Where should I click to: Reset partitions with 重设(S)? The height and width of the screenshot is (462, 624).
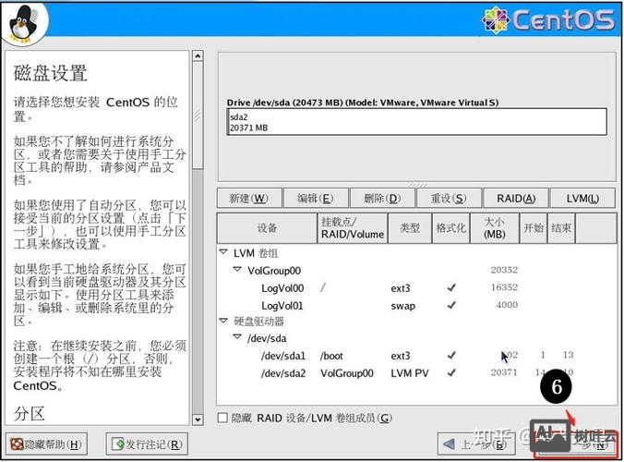coord(449,198)
